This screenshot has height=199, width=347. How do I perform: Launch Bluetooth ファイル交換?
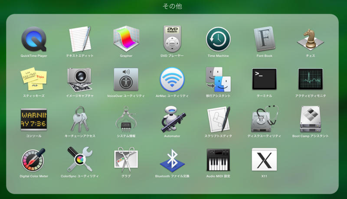point(172,160)
